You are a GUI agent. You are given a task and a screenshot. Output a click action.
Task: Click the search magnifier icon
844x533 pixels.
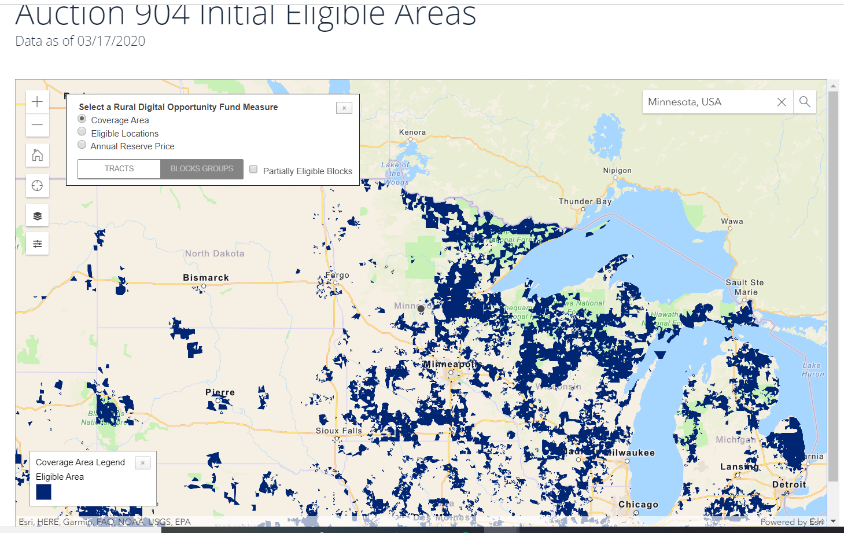click(x=804, y=102)
